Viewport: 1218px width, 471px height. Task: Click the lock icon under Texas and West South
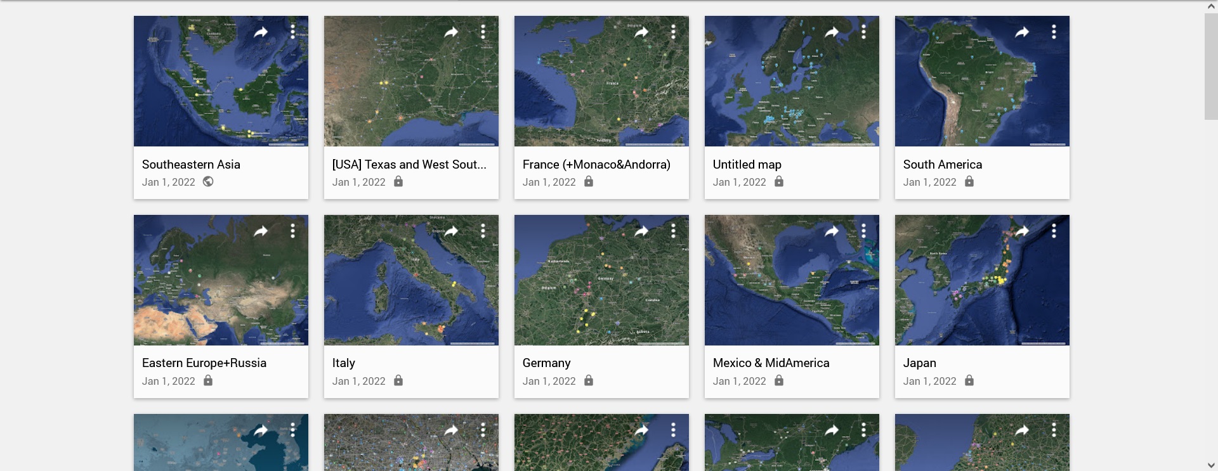click(398, 181)
